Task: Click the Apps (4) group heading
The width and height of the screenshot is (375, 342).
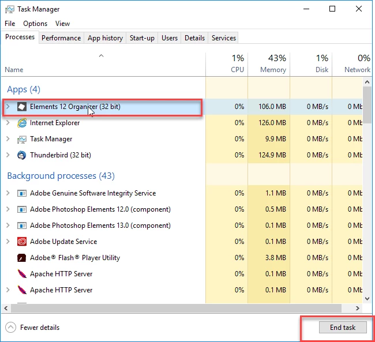Action: (24, 89)
